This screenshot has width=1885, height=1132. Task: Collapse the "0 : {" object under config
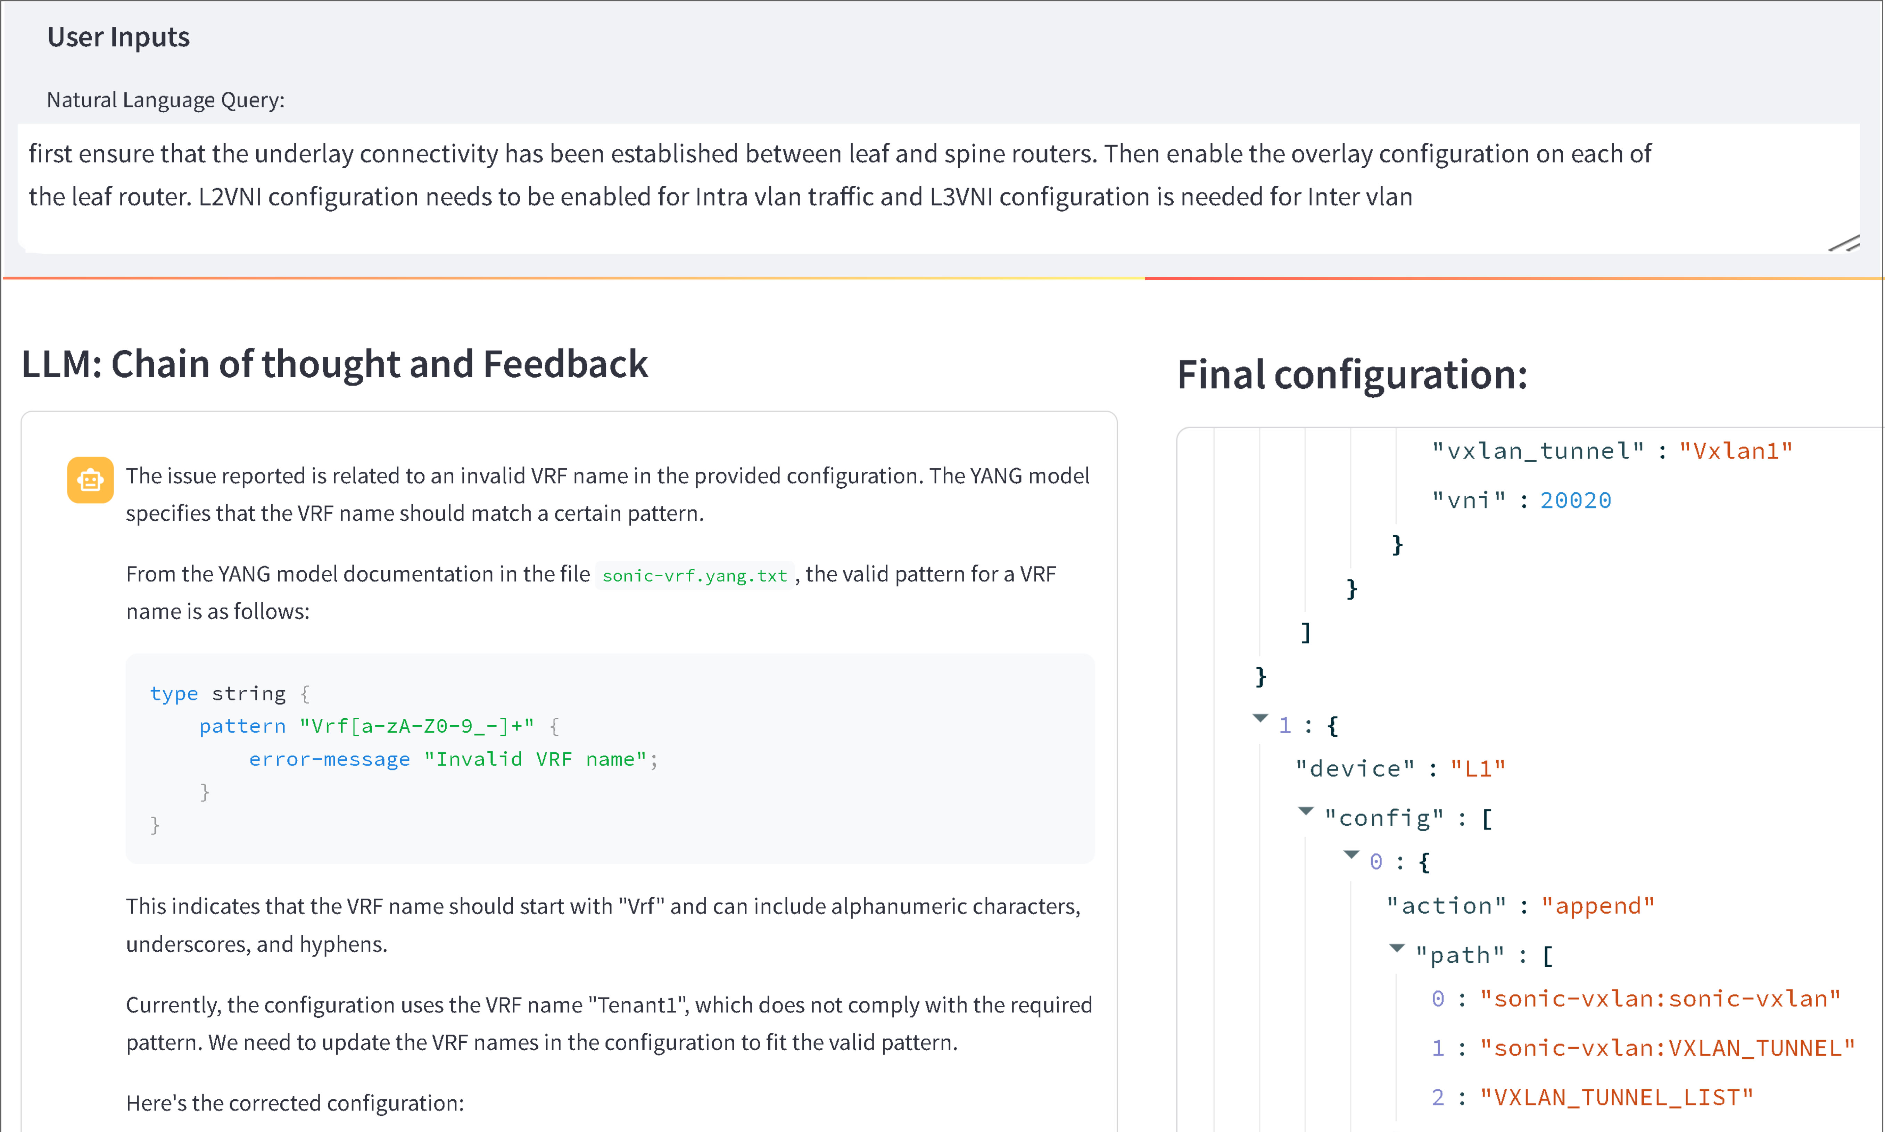pyautogui.click(x=1351, y=855)
